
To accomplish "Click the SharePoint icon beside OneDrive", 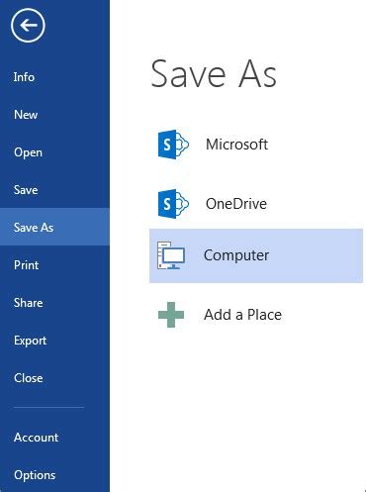I will click(173, 204).
